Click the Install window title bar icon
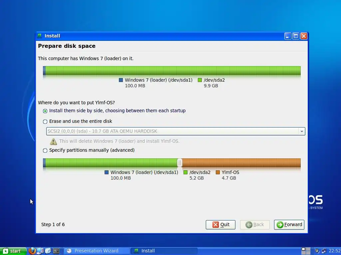Viewport: 341px width, 255px height. [x=40, y=36]
